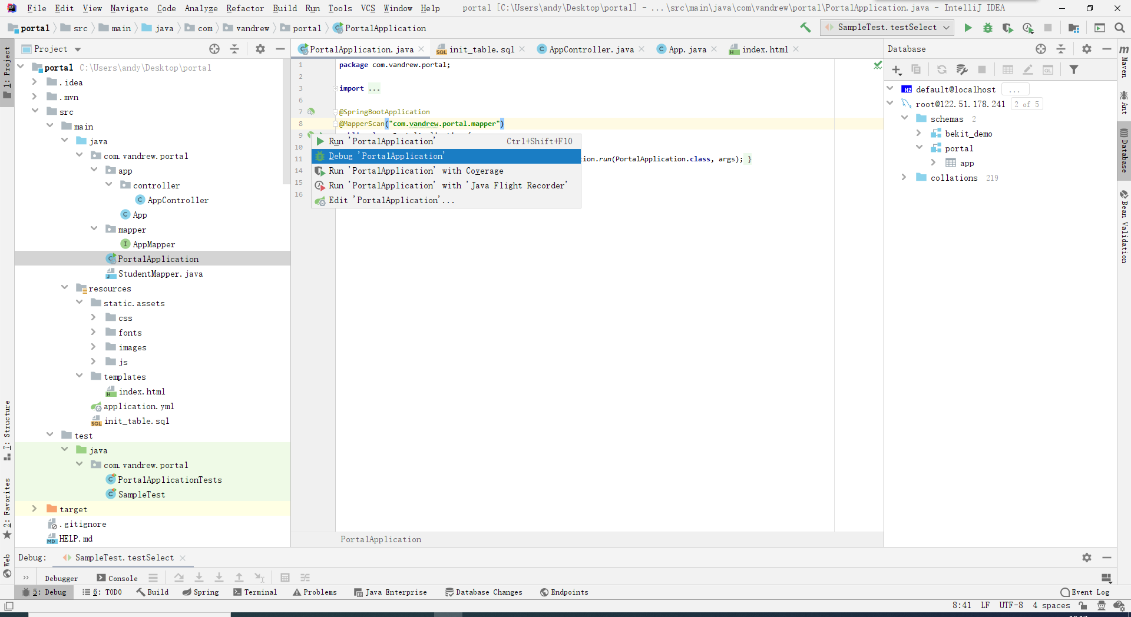
Task: Open the Event Log
Action: tap(1085, 592)
